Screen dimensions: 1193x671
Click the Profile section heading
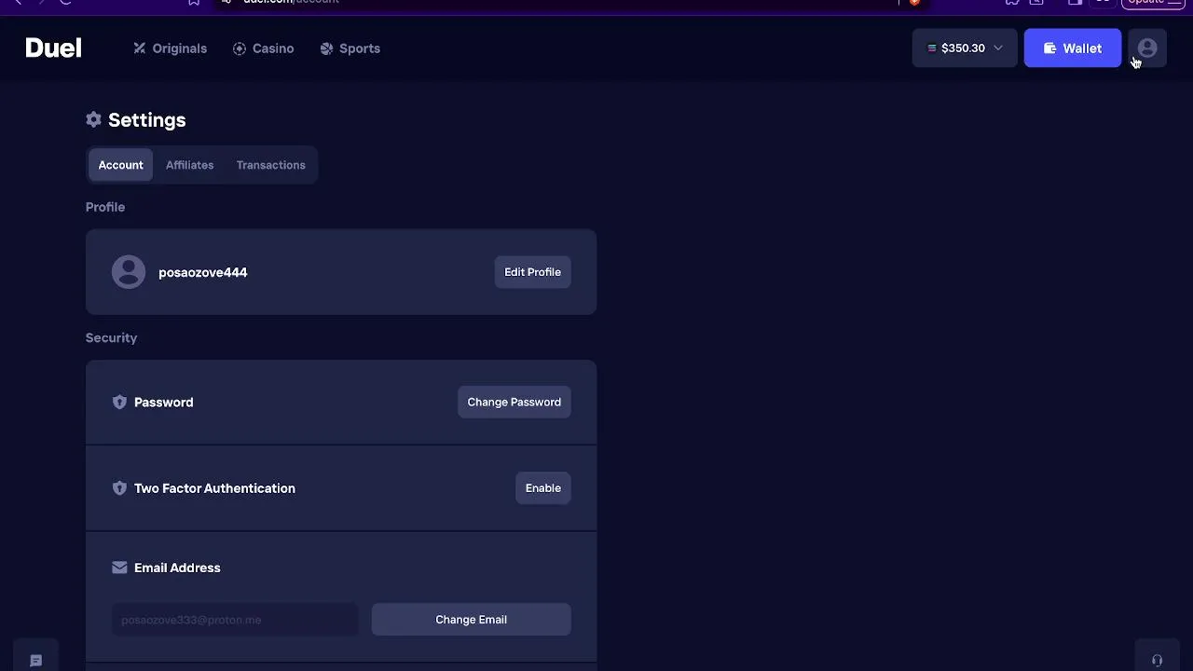105,207
